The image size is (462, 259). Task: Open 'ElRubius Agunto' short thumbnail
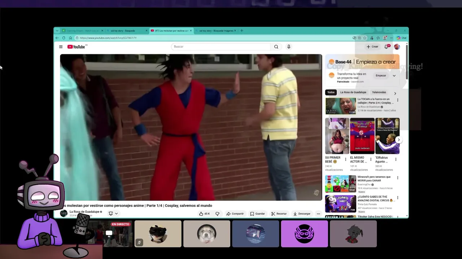(x=387, y=136)
